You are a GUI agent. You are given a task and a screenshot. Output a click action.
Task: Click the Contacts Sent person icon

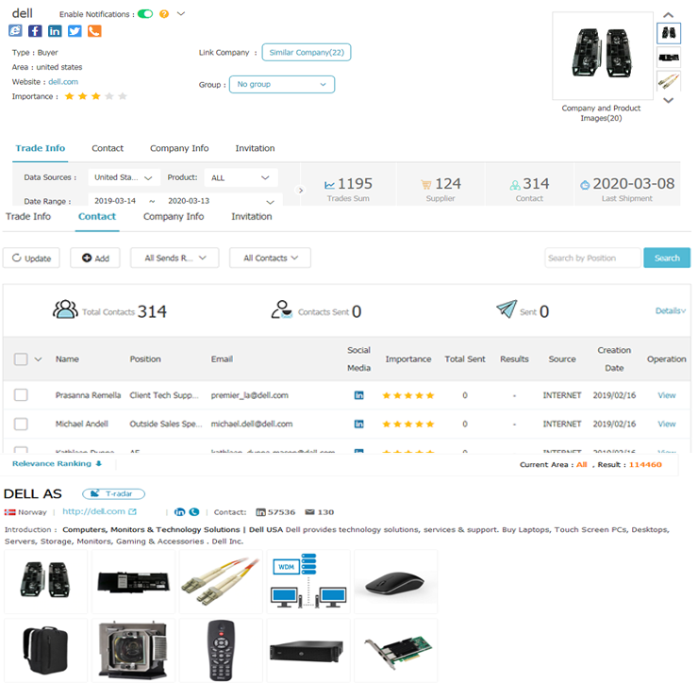pos(282,309)
